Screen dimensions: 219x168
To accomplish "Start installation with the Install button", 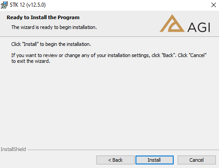I will coord(155,160).
